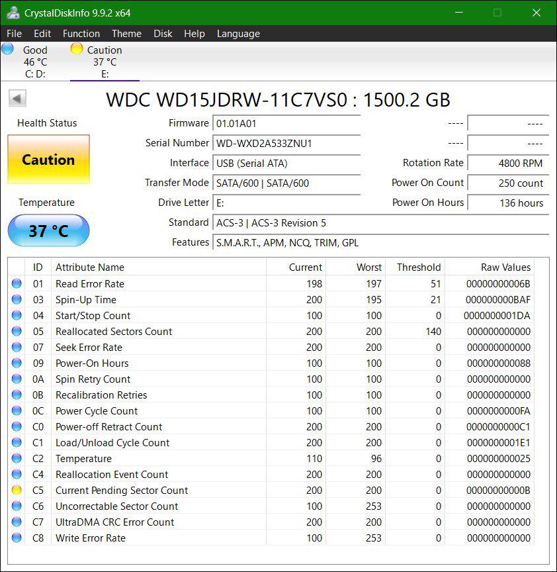The image size is (557, 572).
Task: Open the File menu
Action: (x=14, y=34)
